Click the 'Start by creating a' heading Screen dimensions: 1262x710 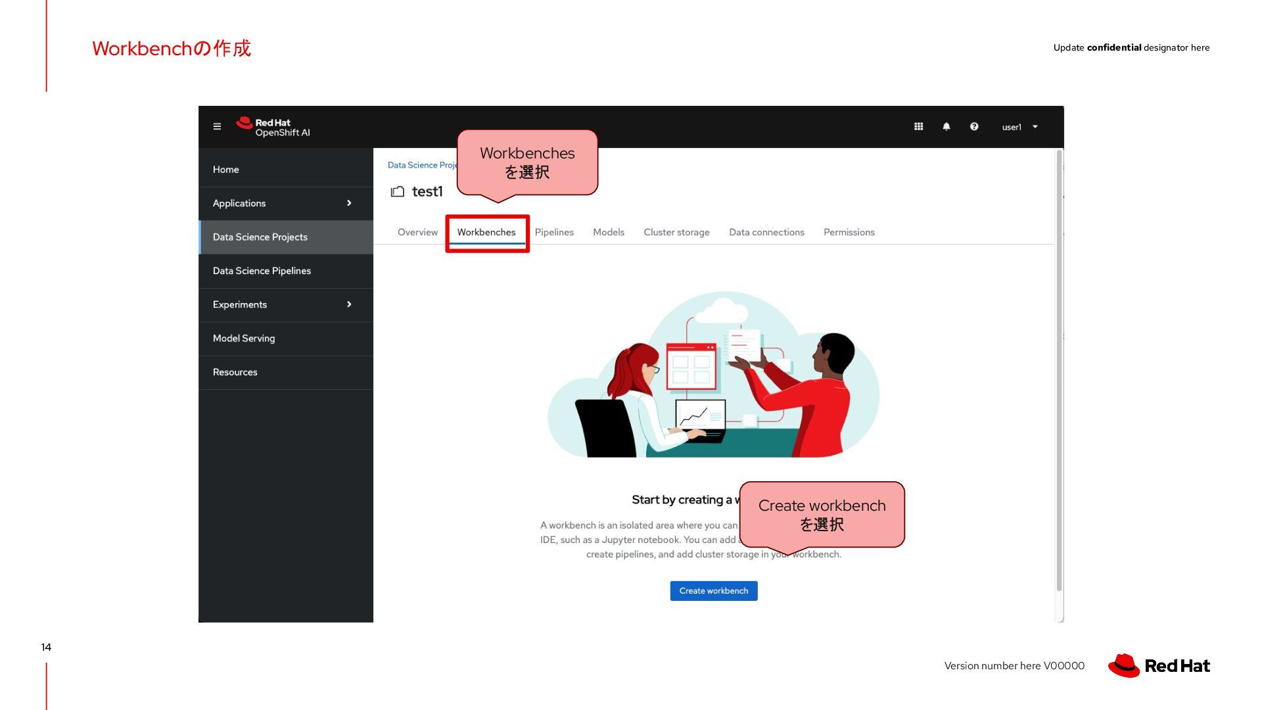click(684, 500)
